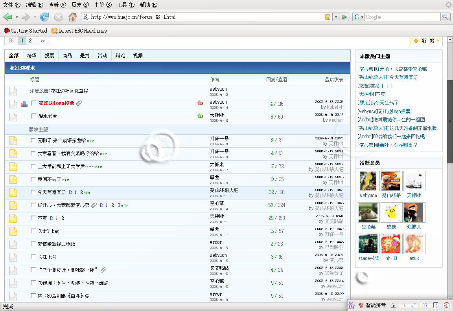Click the search magnifier icon
The width and height of the screenshot is (453, 311).
445,17
